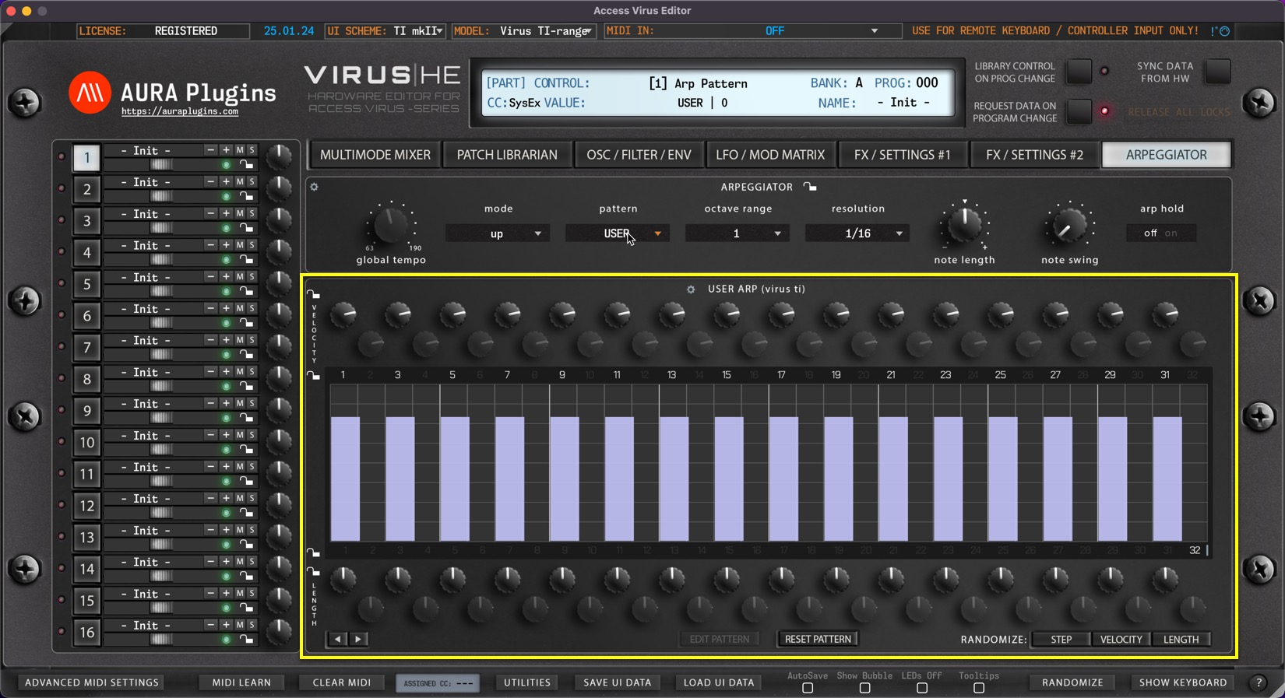Click the velocity row lock icon

(x=313, y=294)
